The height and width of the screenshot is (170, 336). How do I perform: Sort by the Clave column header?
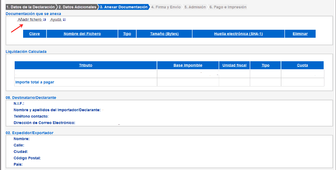(x=35, y=34)
